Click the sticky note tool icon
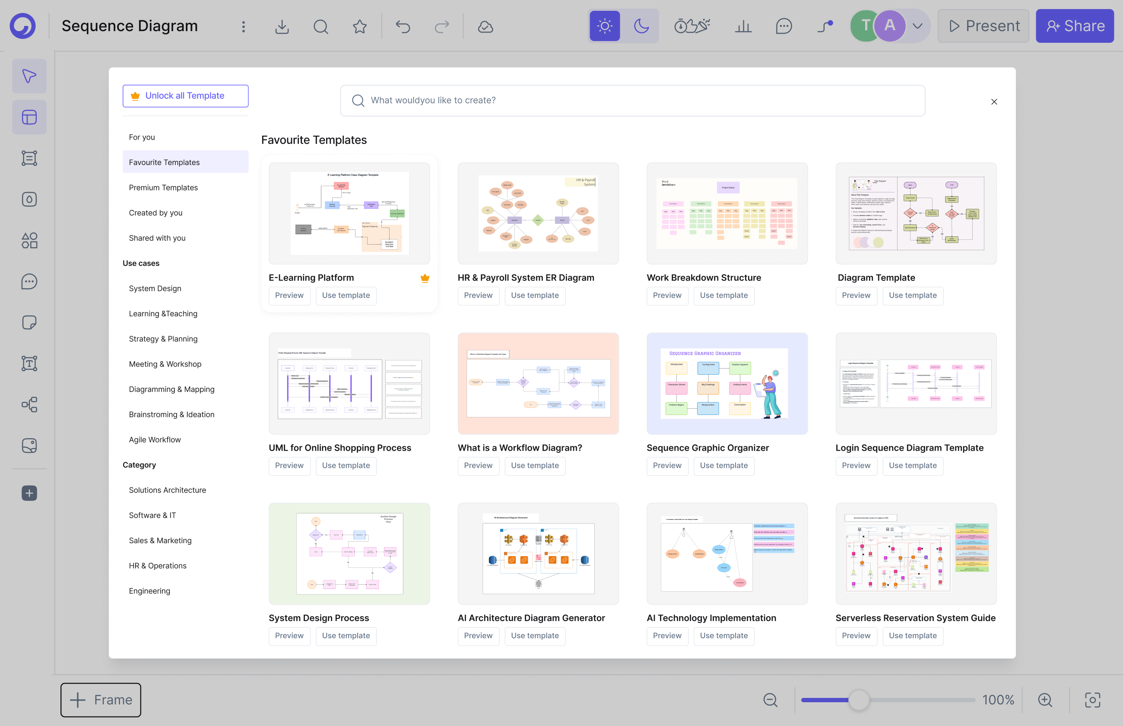The height and width of the screenshot is (726, 1123). tap(29, 322)
